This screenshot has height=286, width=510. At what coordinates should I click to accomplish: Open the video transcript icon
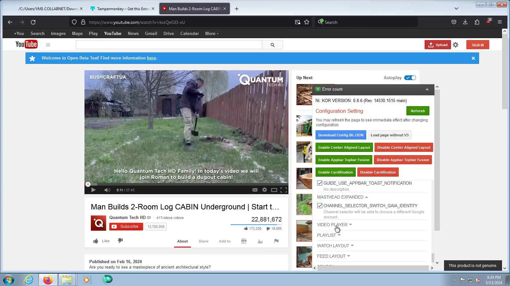pyautogui.click(x=244, y=241)
